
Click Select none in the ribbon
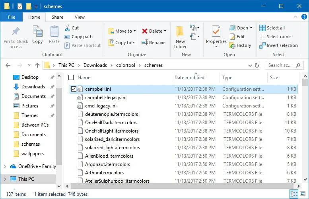click(x=275, y=37)
